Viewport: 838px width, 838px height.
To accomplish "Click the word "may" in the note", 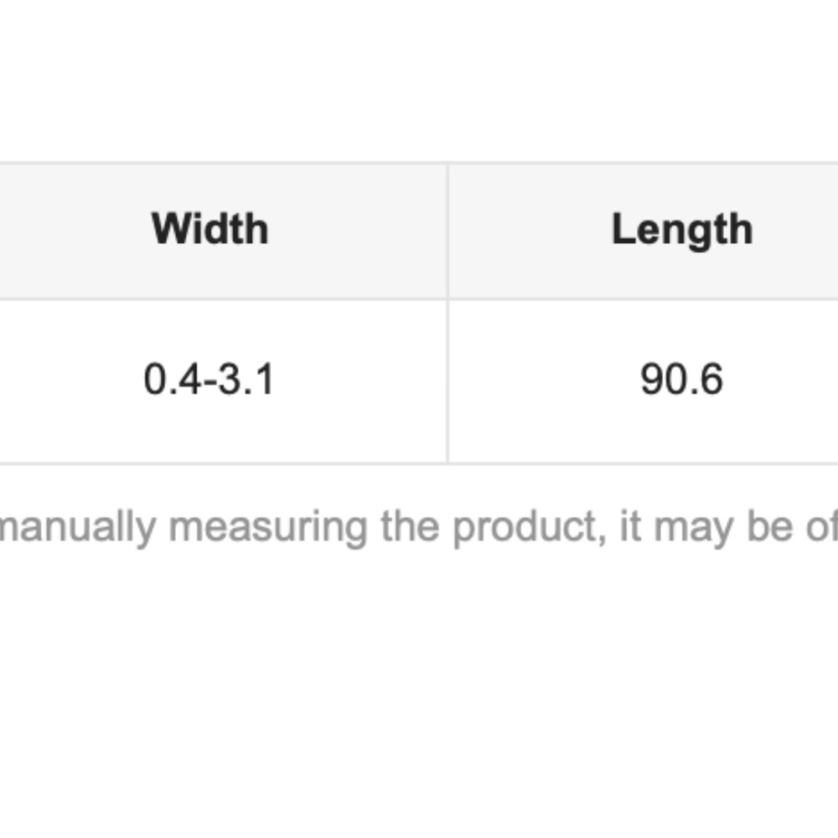I will click(693, 530).
